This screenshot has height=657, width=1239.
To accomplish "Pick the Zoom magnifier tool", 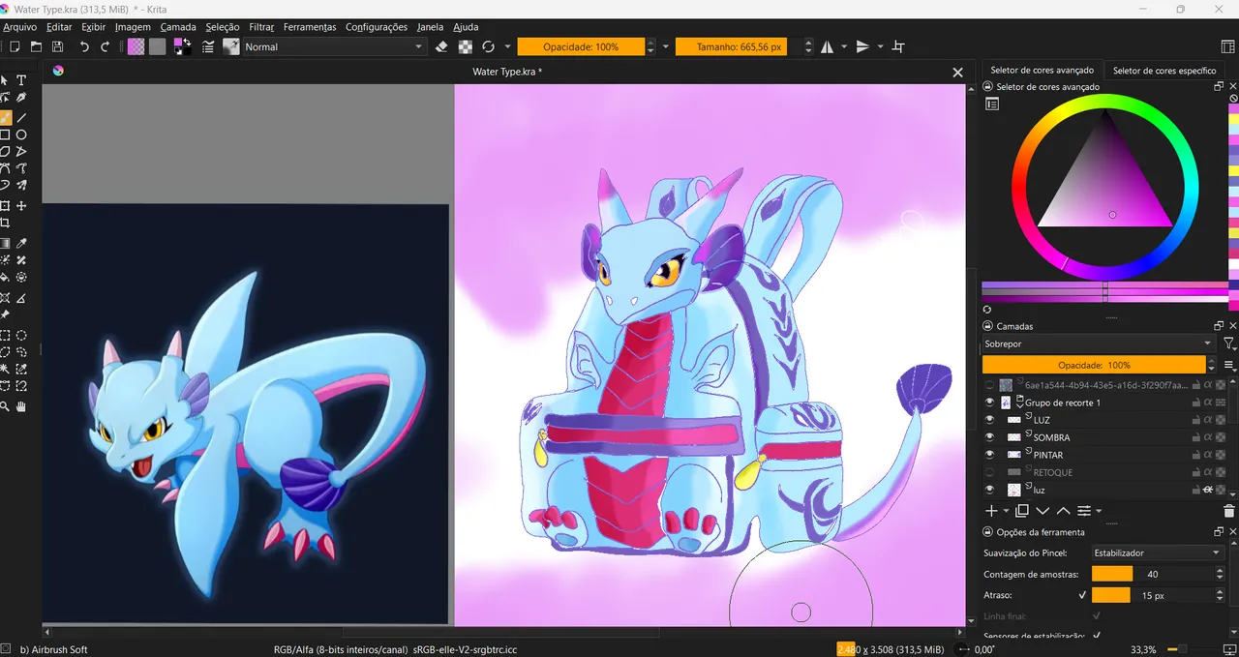I will click(5, 407).
